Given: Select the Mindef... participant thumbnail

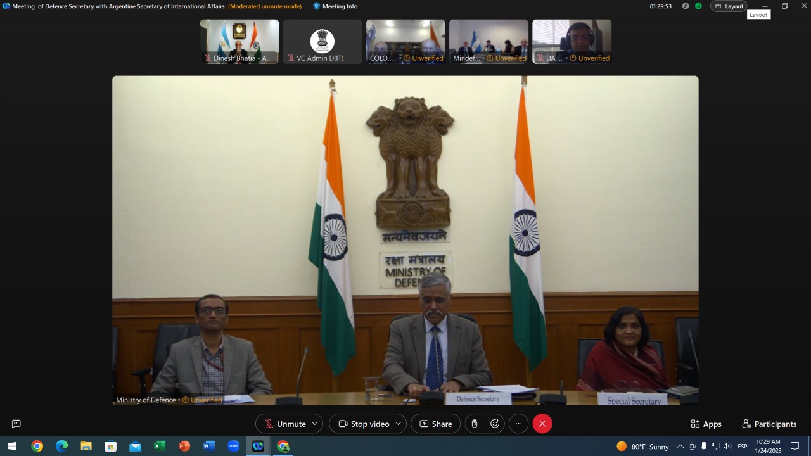Looking at the screenshot, I should [x=489, y=41].
